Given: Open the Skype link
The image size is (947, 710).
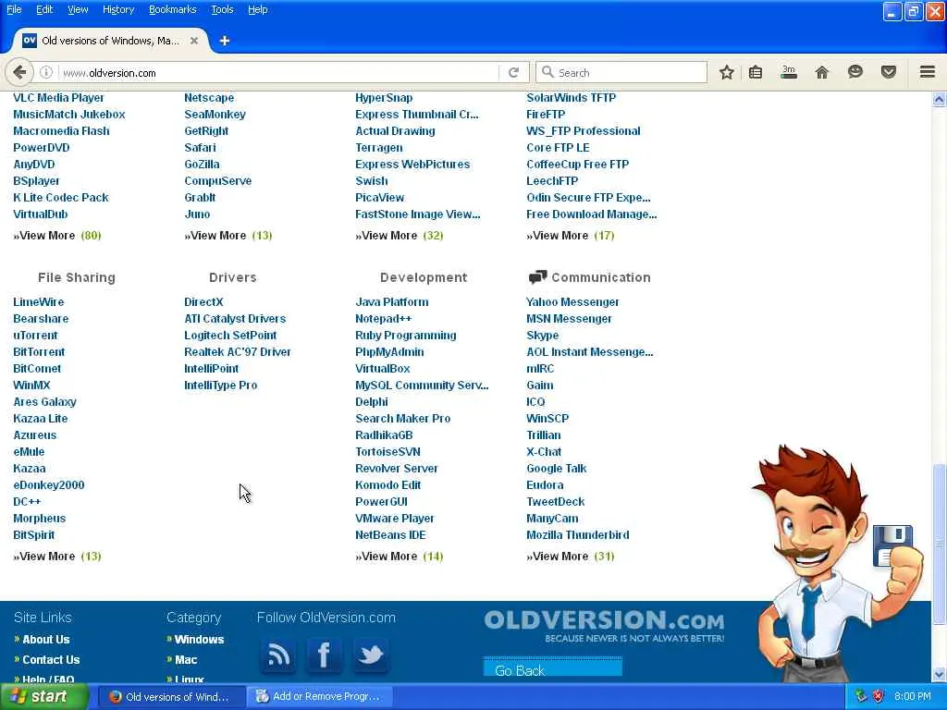Looking at the screenshot, I should [x=542, y=335].
